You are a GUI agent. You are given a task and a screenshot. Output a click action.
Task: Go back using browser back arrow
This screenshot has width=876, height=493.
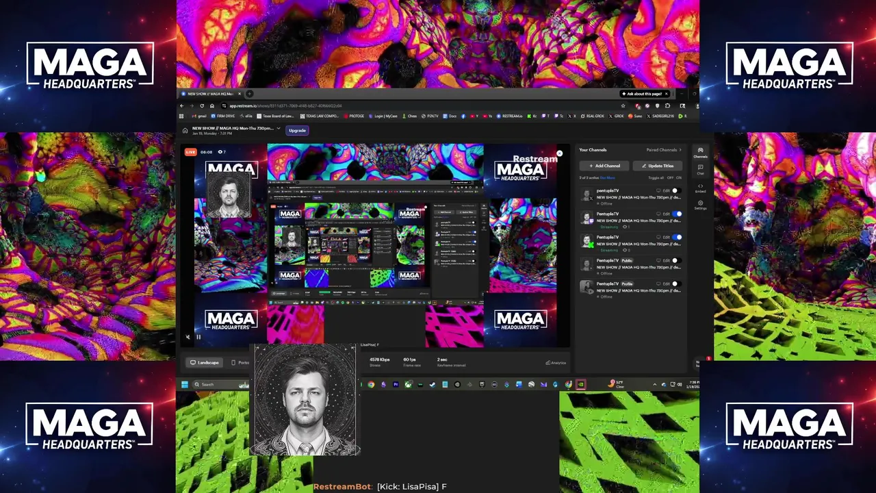pyautogui.click(x=181, y=105)
